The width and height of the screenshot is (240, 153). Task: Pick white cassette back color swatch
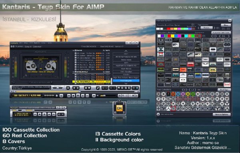(158, 29)
